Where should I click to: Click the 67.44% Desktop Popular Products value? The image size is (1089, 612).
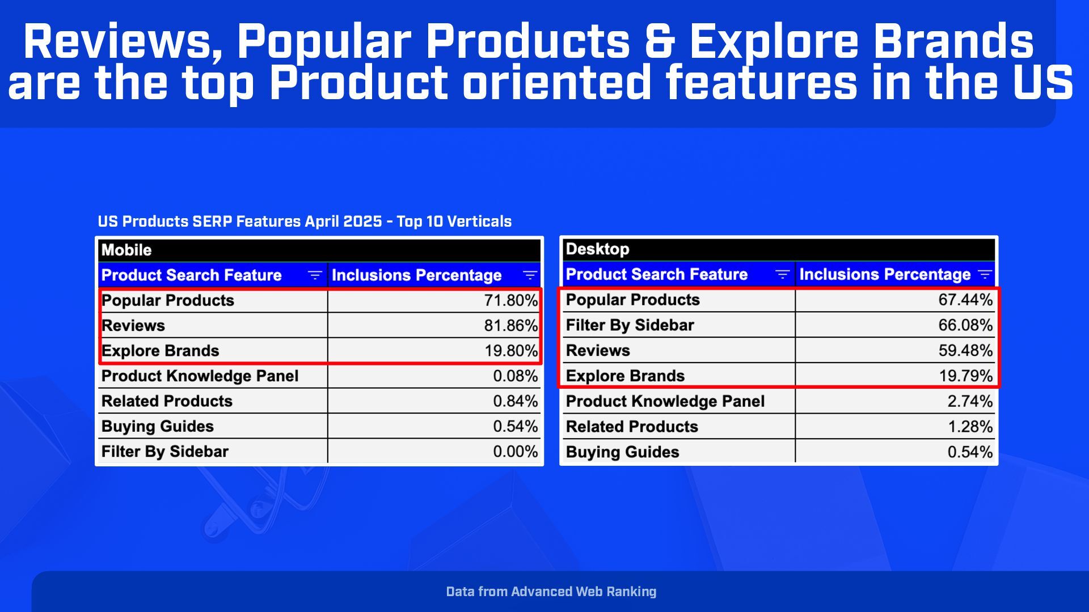coord(965,300)
